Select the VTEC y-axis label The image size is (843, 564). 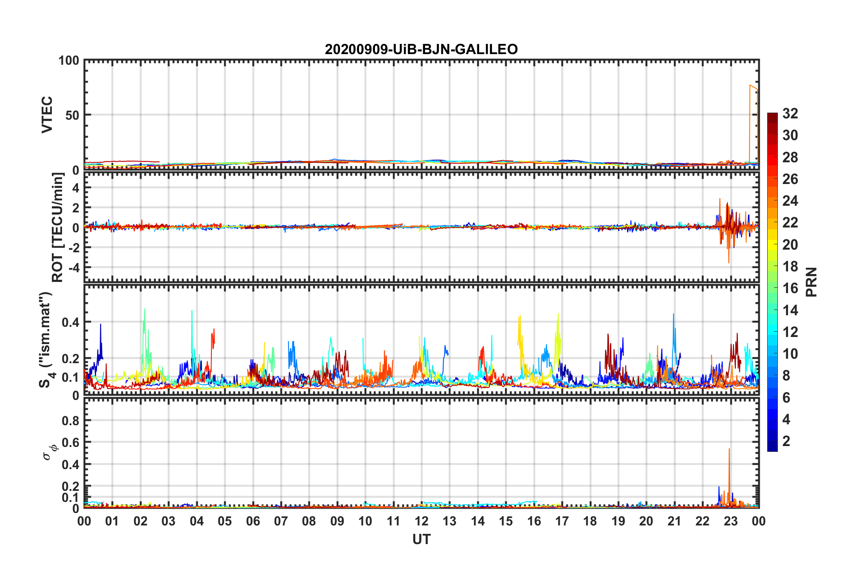pos(47,115)
